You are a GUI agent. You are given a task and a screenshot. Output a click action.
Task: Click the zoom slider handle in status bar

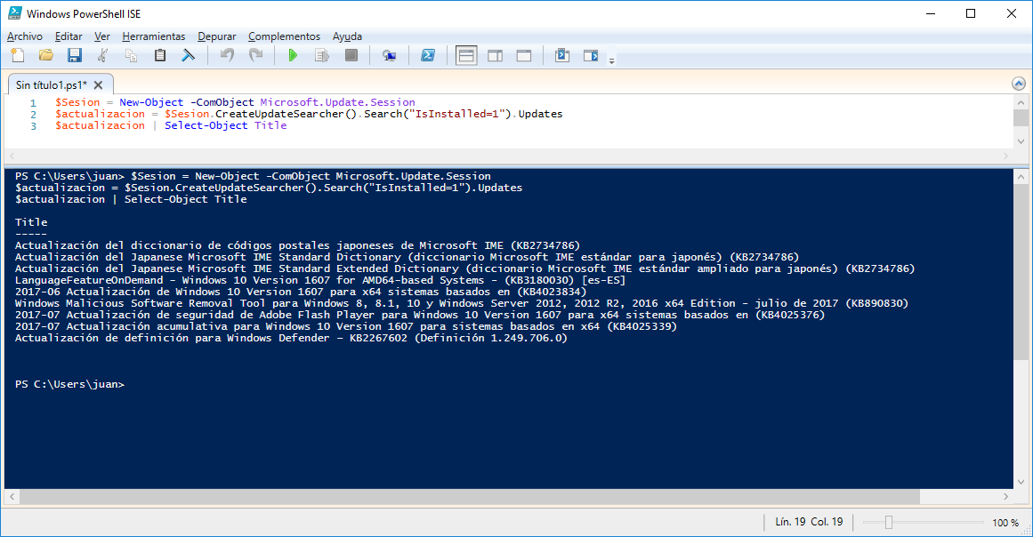(888, 522)
